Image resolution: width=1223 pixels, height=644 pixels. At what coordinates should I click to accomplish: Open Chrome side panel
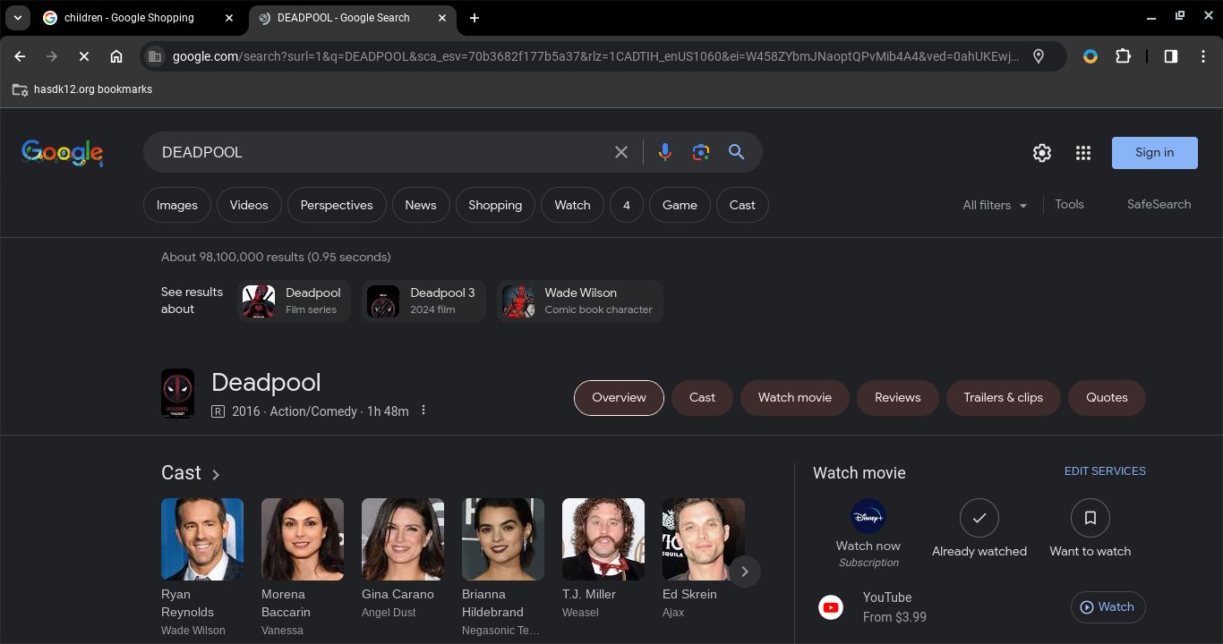(x=1170, y=56)
